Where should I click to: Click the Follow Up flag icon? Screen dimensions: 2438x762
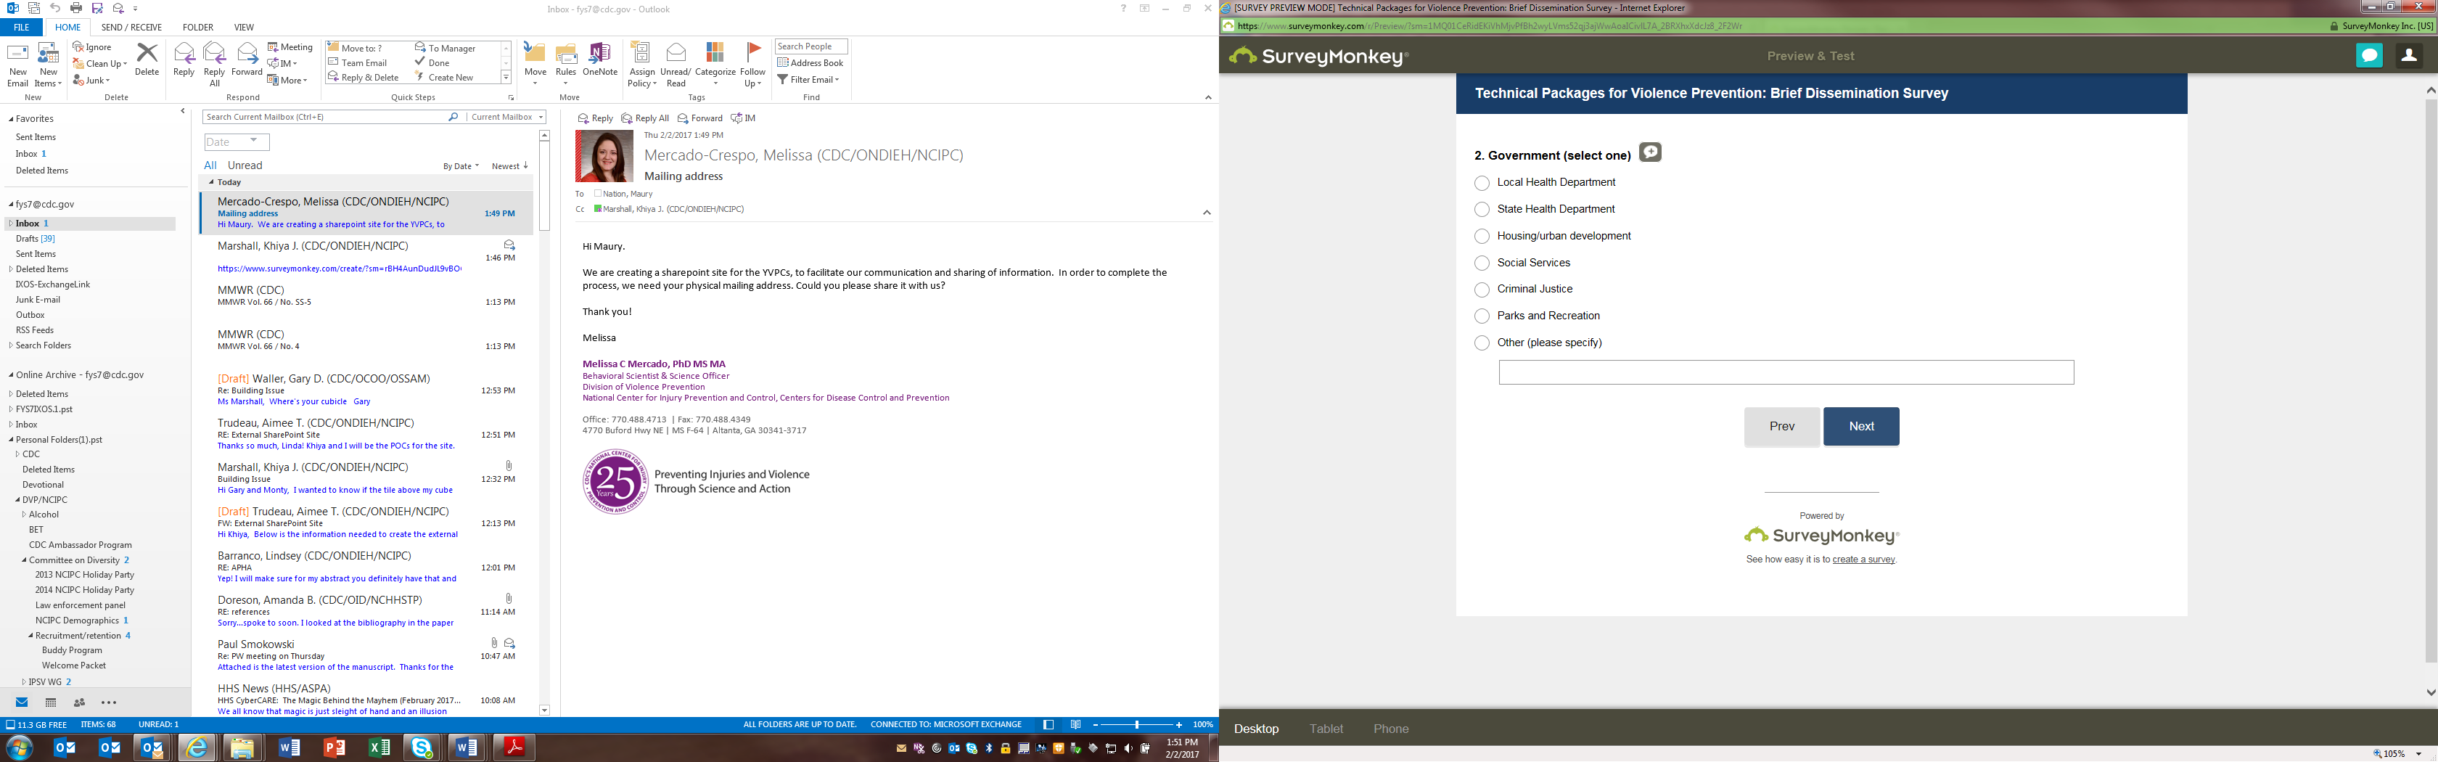(x=753, y=53)
